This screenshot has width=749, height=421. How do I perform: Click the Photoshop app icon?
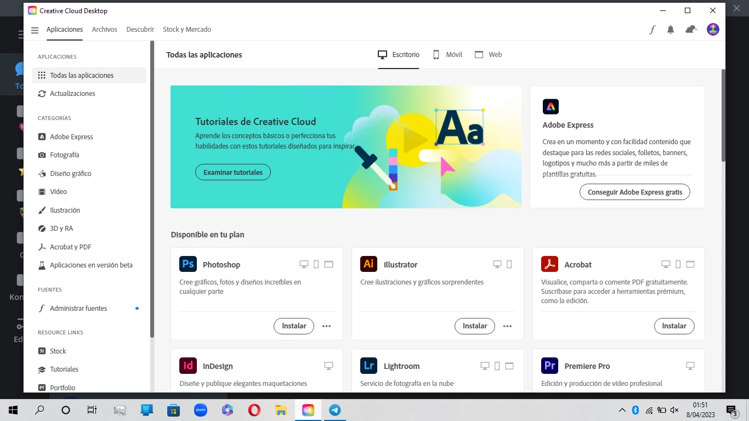pos(188,264)
